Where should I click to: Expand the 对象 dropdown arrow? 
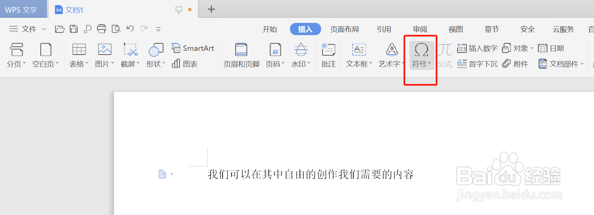click(x=532, y=48)
